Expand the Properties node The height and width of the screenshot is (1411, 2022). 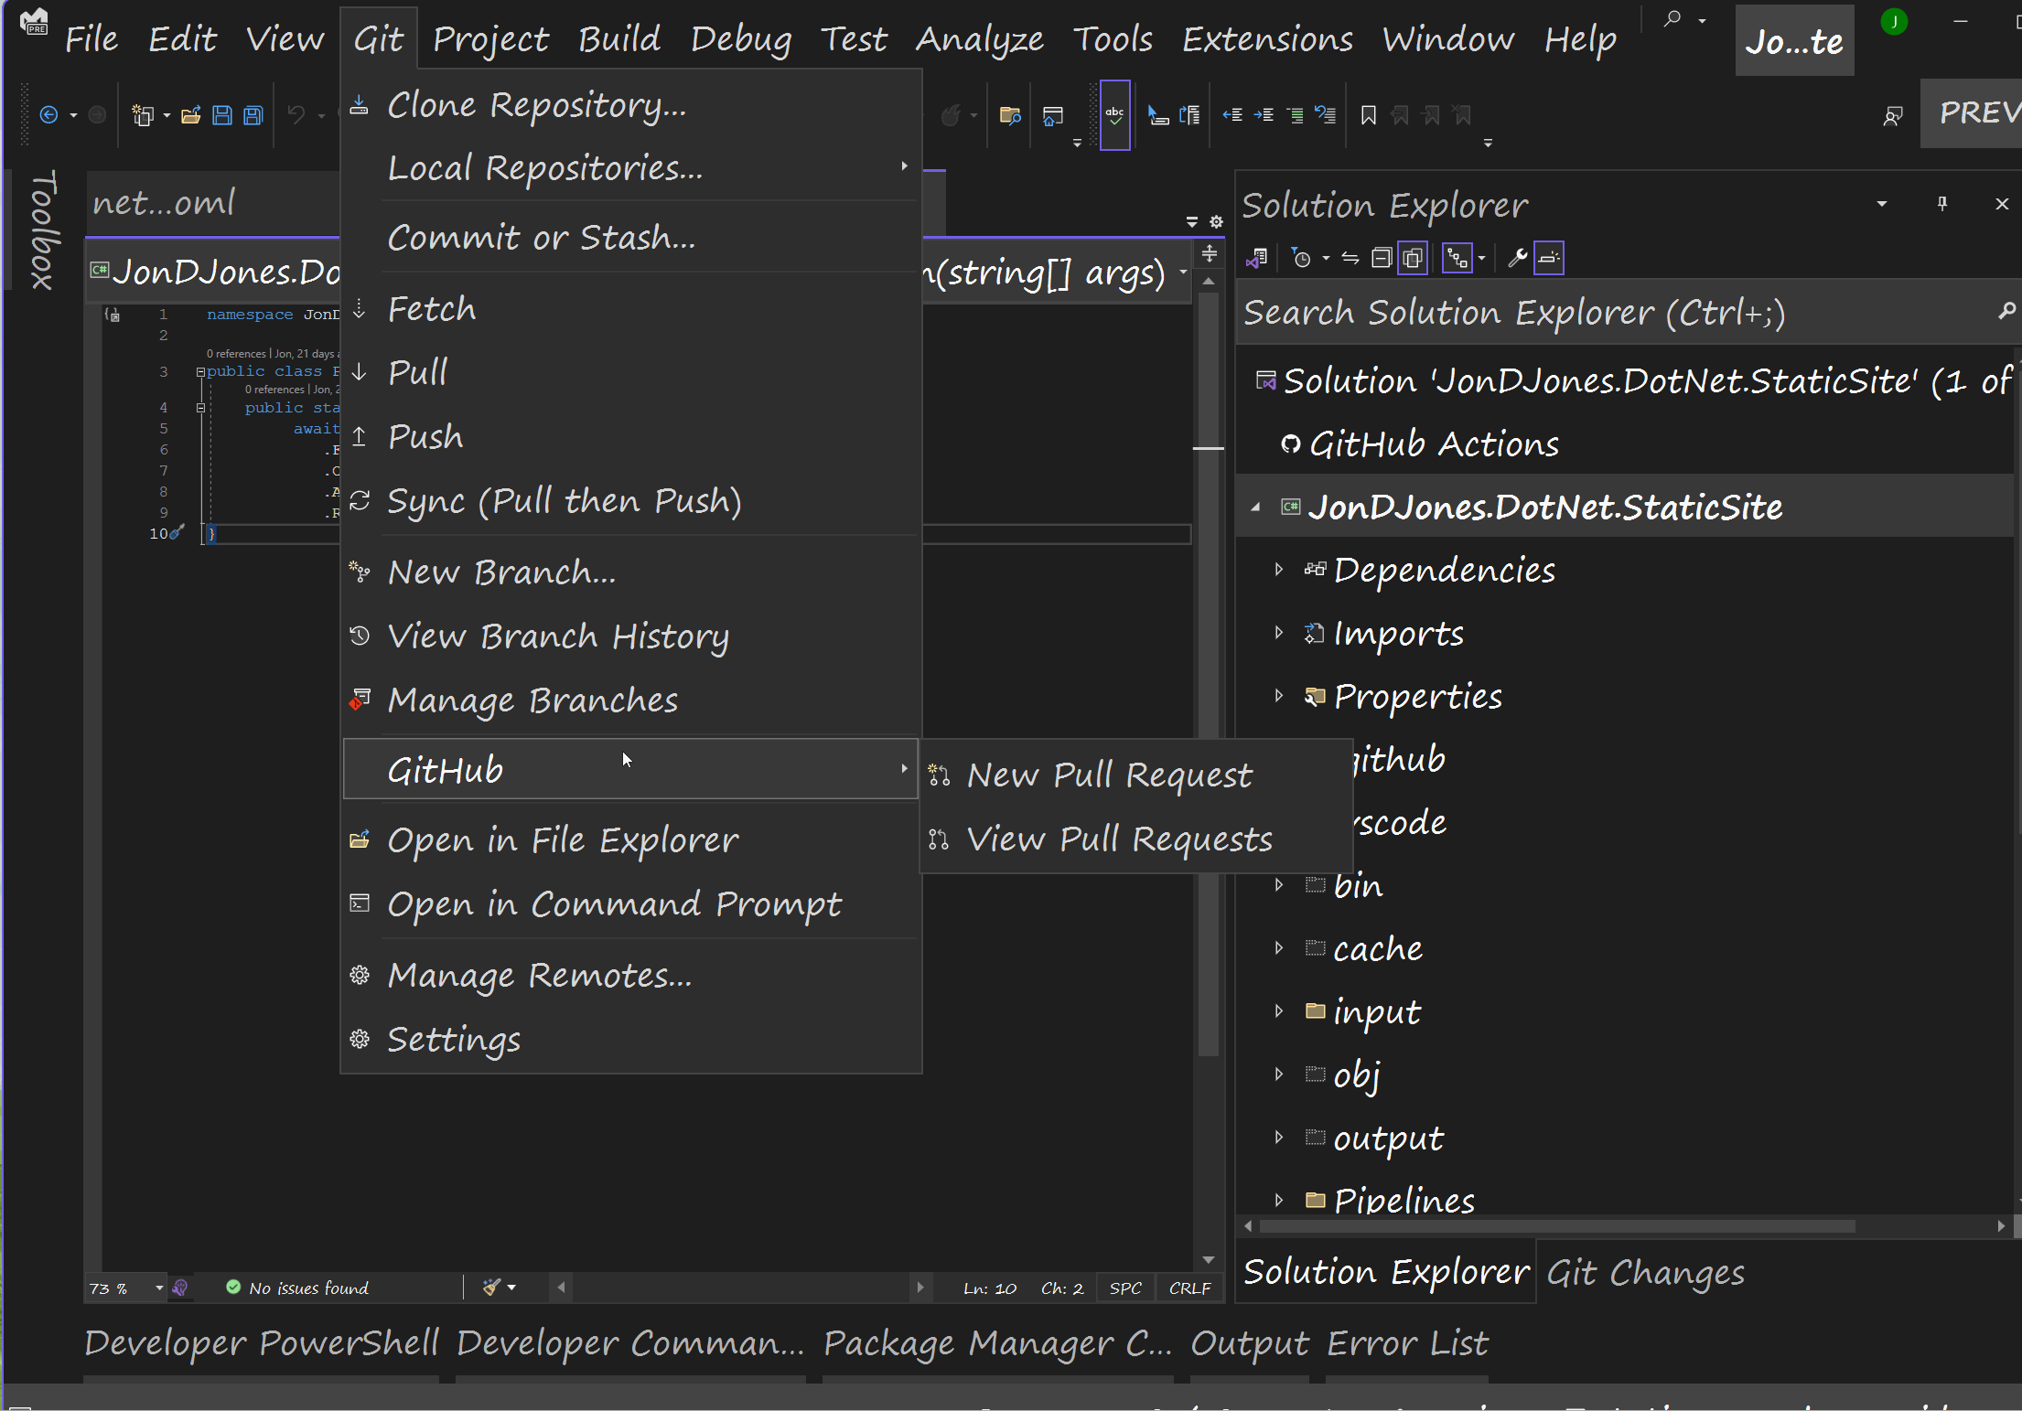click(1279, 696)
